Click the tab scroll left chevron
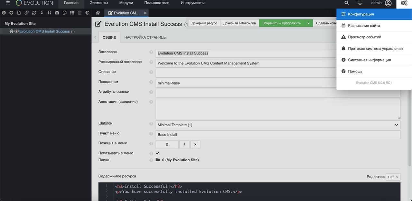Viewport: 412px width, 201px height. click(95, 37)
